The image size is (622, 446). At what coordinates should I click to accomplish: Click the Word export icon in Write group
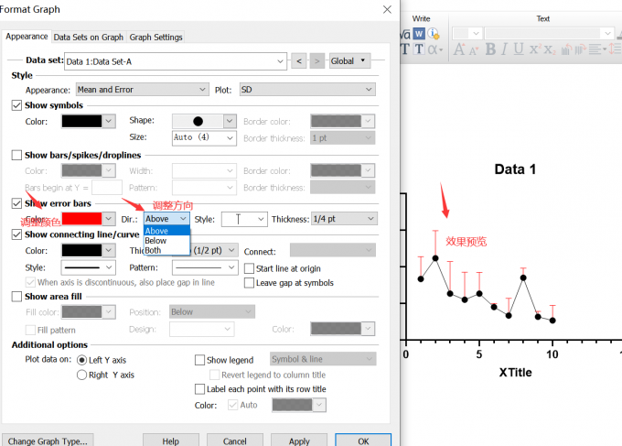pos(419,33)
